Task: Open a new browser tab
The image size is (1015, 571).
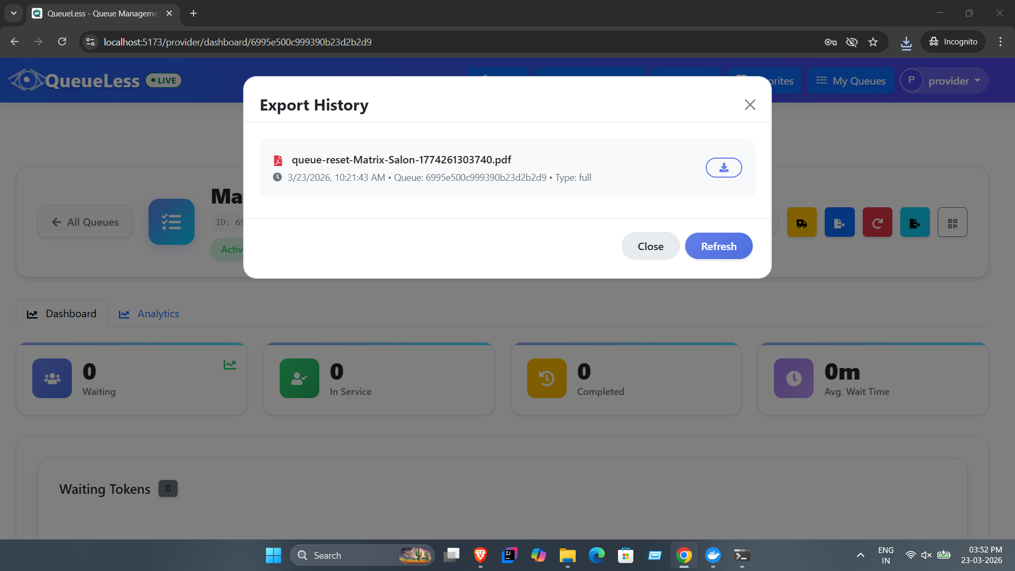Action: coord(193,13)
